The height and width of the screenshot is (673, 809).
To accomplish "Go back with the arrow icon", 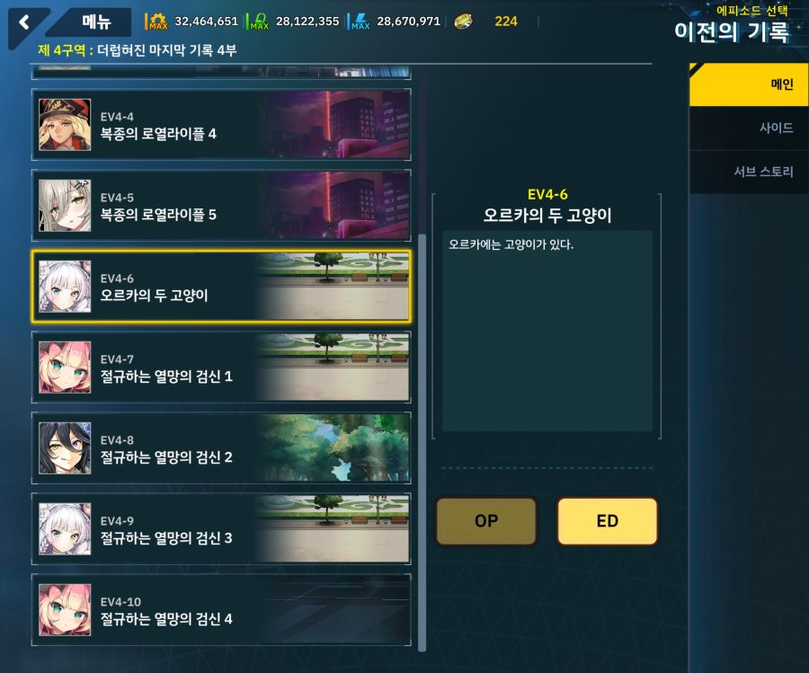I will point(23,22).
